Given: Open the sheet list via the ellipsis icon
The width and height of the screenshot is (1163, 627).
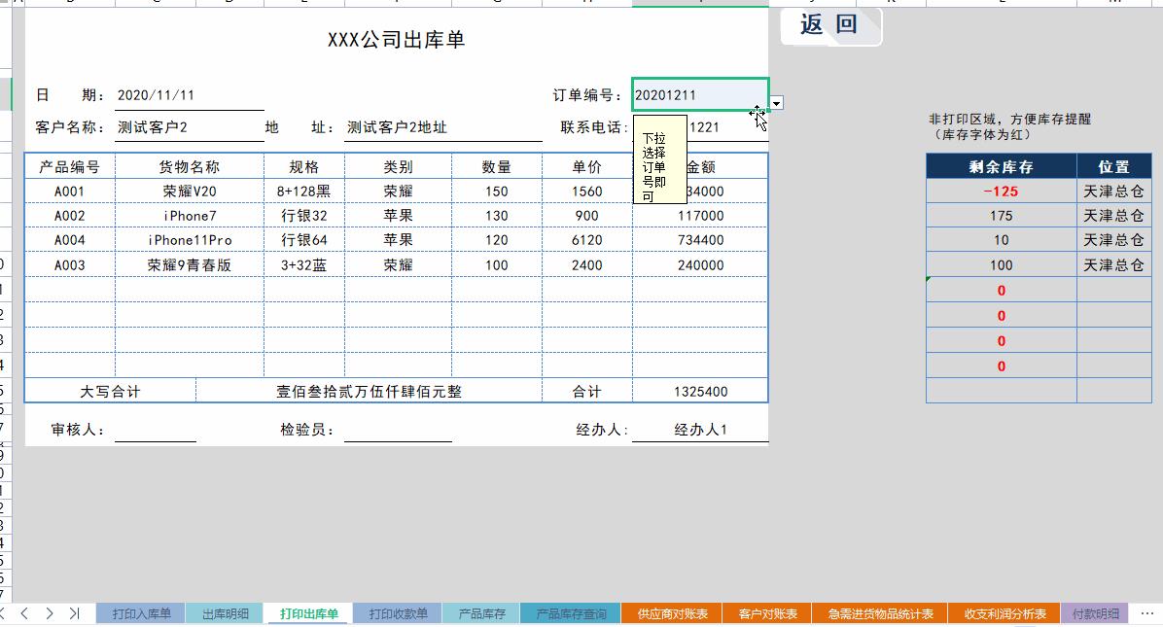Looking at the screenshot, I should [1145, 613].
